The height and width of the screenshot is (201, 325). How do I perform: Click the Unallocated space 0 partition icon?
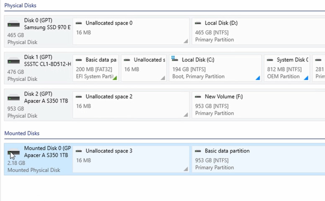79,23
